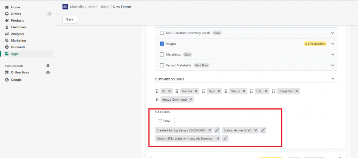Image resolution: width=358 pixels, height=158 pixels.
Task: Add a sales channel with plus icon
Action: coord(48,66)
